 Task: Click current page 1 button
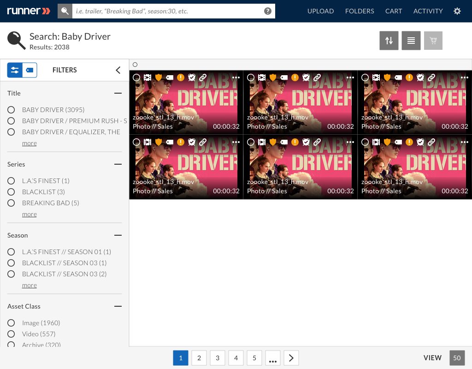click(181, 358)
